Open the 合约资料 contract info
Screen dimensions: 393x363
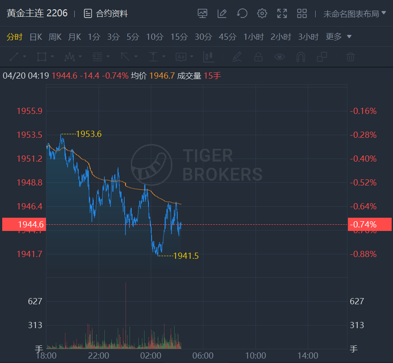(106, 14)
